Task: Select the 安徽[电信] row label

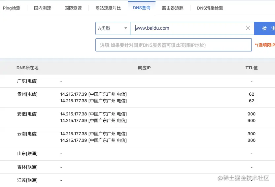Action: [27, 114]
